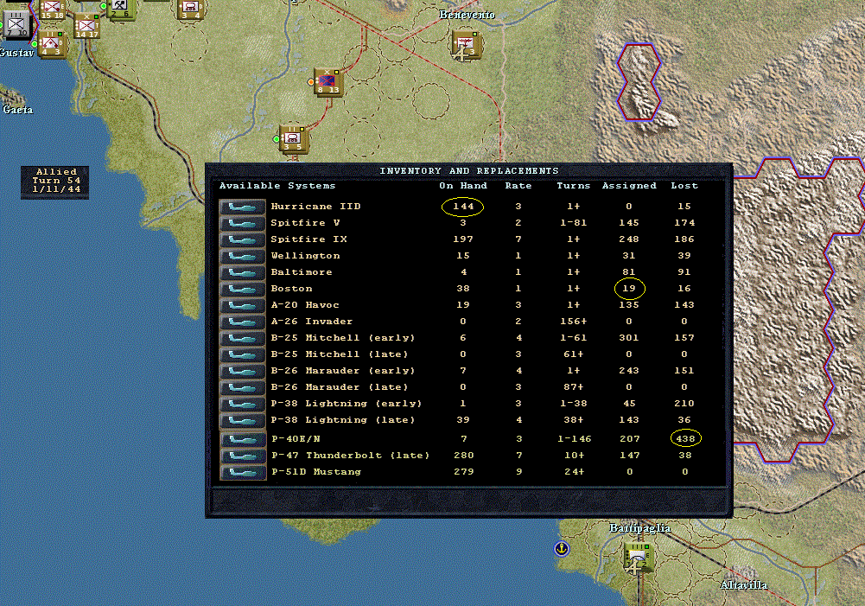
Task: Click P-38 Lightning (early) lost value 210
Action: point(684,404)
